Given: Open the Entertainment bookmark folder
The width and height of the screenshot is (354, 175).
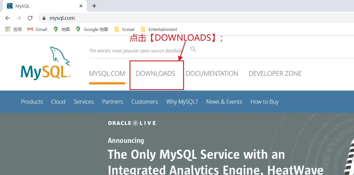Looking at the screenshot, I should coord(159,29).
